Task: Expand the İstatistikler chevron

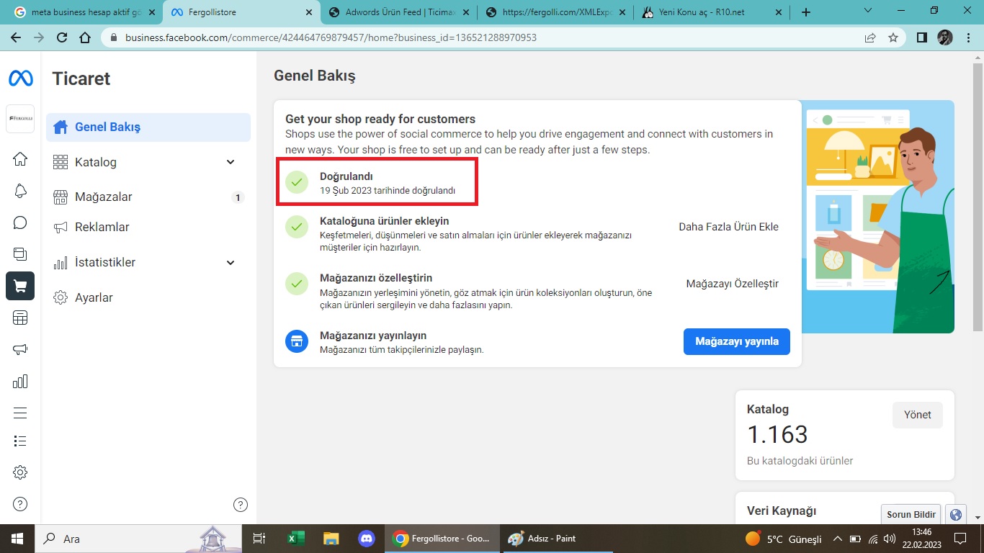Action: [231, 262]
